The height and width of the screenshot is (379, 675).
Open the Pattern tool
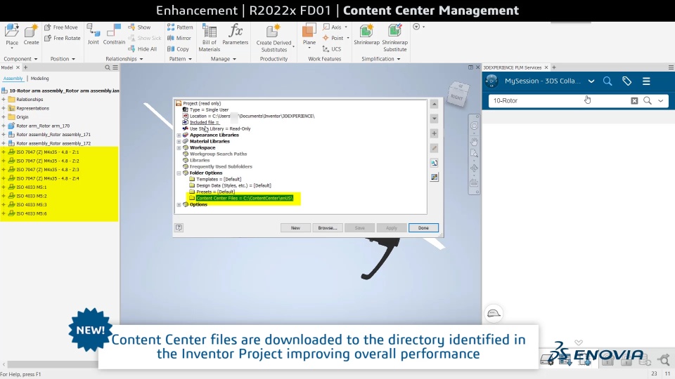coord(180,27)
